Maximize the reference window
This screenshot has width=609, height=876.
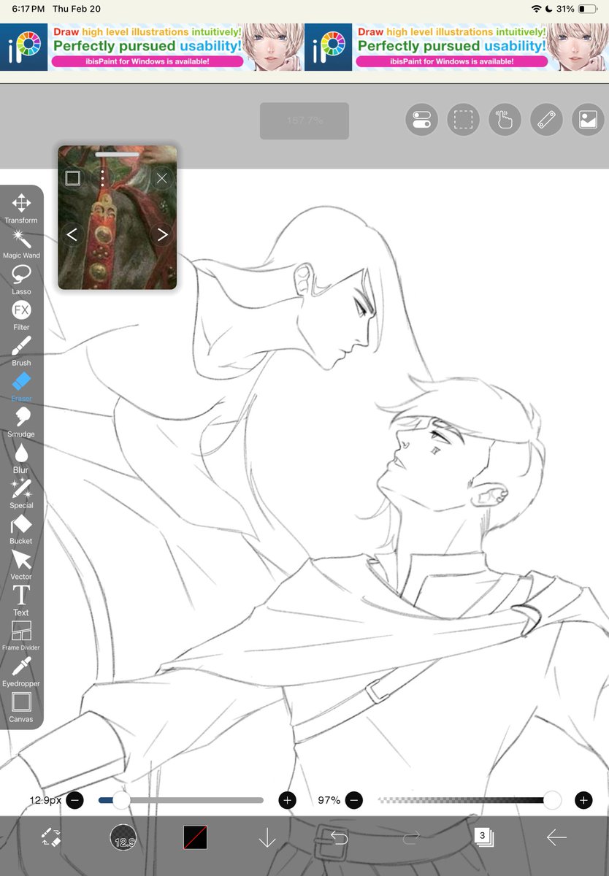pos(72,178)
